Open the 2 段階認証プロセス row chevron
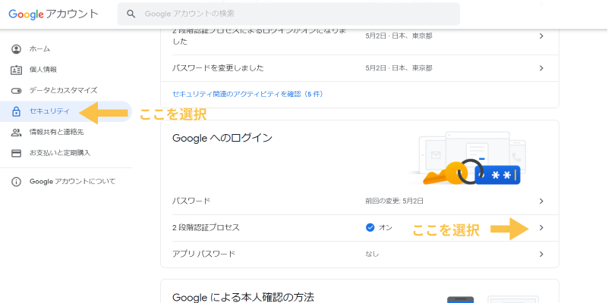The image size is (608, 303). [542, 228]
